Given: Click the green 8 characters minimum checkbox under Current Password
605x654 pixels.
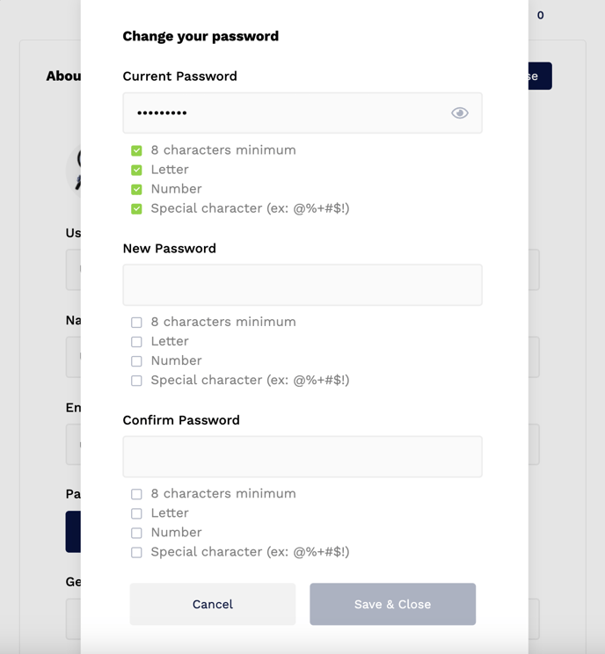Looking at the screenshot, I should click(136, 150).
